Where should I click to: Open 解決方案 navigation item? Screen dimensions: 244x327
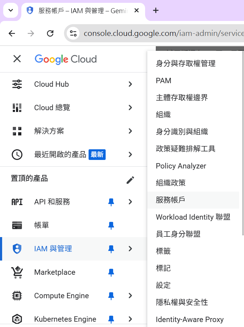click(x=74, y=131)
